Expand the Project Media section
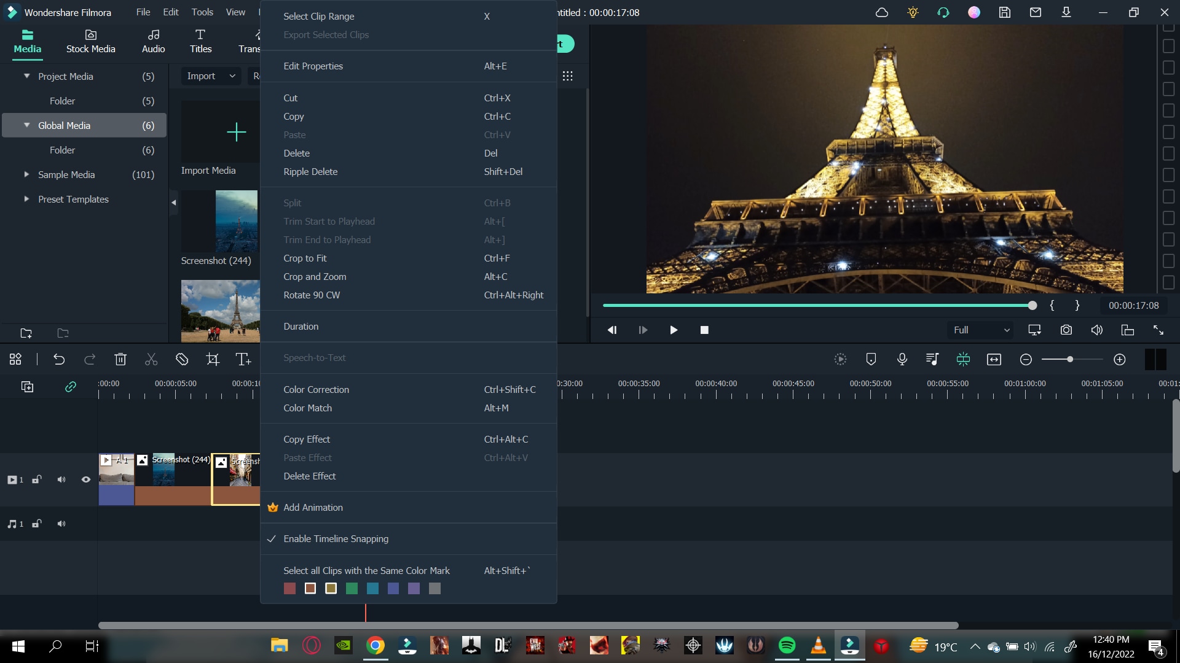The width and height of the screenshot is (1180, 663). (27, 76)
